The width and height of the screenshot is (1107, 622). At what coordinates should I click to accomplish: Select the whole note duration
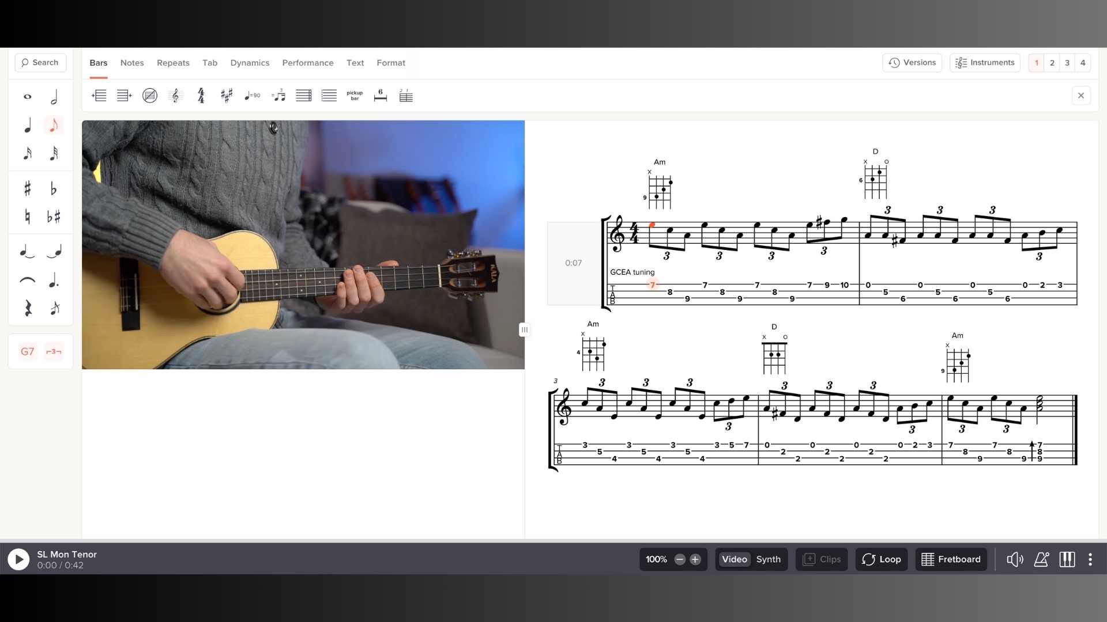28,97
